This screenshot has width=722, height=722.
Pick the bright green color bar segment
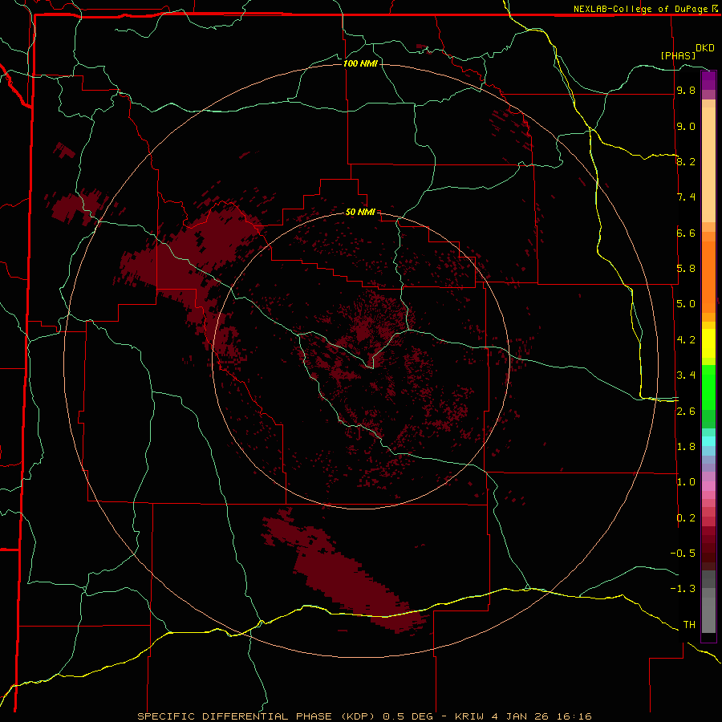[708, 388]
